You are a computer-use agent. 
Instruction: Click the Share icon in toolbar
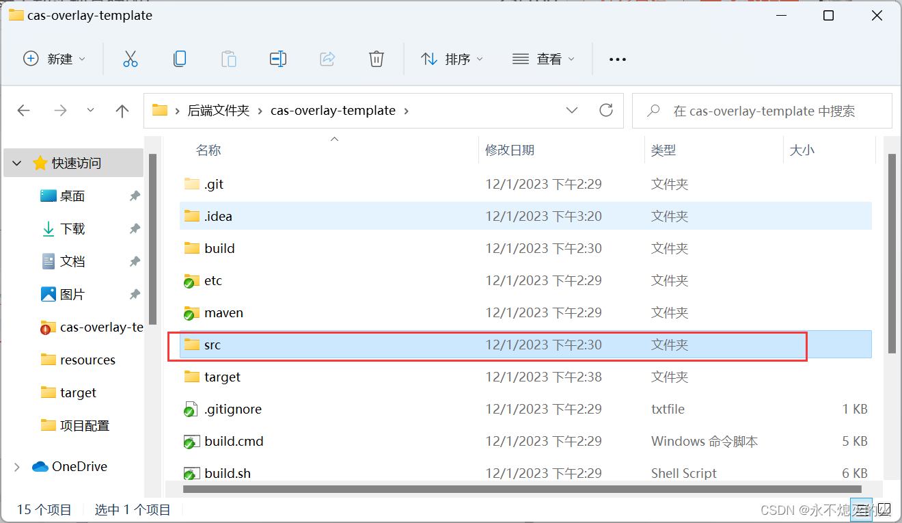(327, 59)
